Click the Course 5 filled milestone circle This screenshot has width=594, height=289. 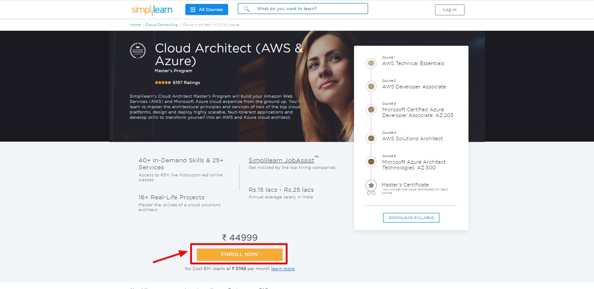(x=371, y=161)
